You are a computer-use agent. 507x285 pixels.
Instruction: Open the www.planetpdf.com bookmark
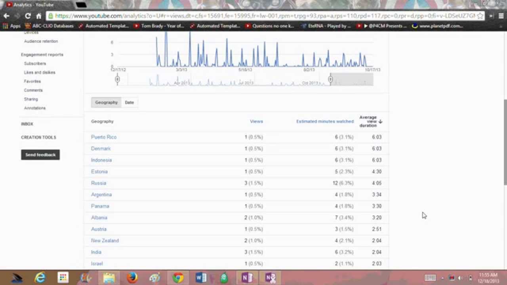pos(437,26)
